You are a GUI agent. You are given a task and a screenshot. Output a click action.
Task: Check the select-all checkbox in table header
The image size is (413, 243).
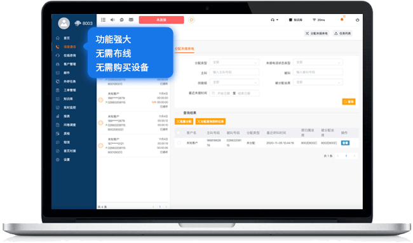pyautogui.click(x=179, y=133)
